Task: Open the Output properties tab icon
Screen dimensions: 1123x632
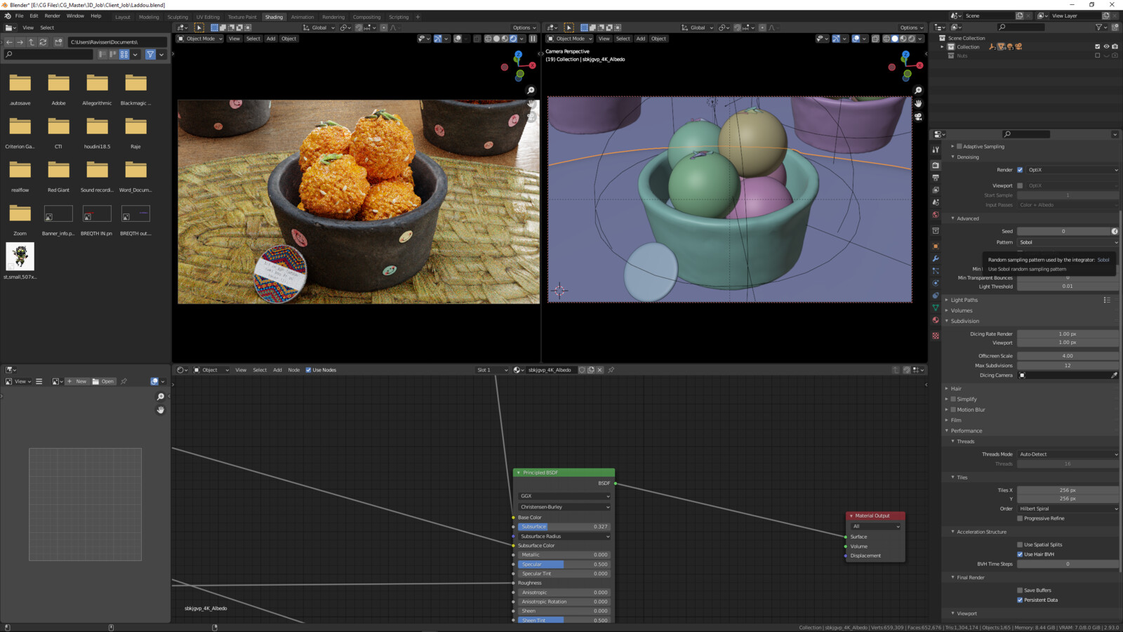Action: point(936,178)
